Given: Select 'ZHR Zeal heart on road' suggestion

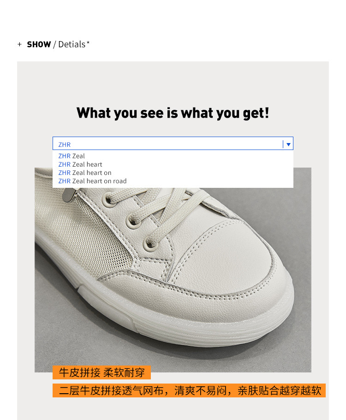Looking at the screenshot, I should pos(92,181).
